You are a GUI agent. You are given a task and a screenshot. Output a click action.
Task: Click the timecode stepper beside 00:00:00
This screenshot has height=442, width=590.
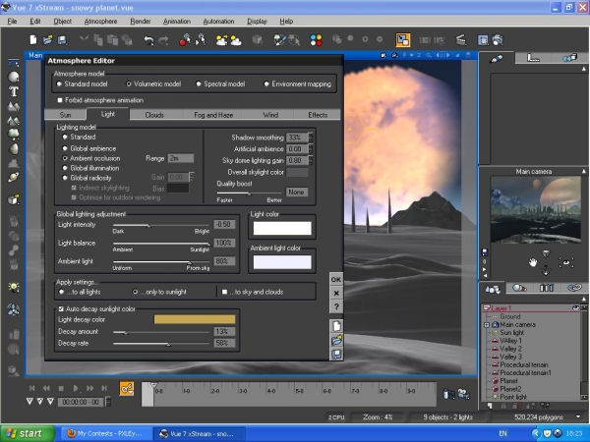(108, 402)
